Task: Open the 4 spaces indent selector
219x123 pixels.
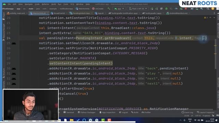Action: point(206,115)
